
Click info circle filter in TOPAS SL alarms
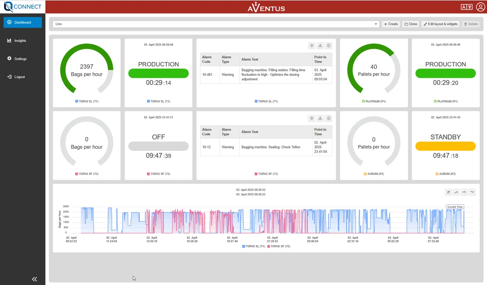tap(329, 46)
